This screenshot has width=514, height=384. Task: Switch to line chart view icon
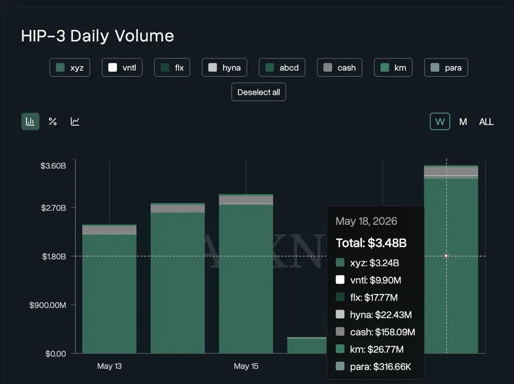pos(75,121)
